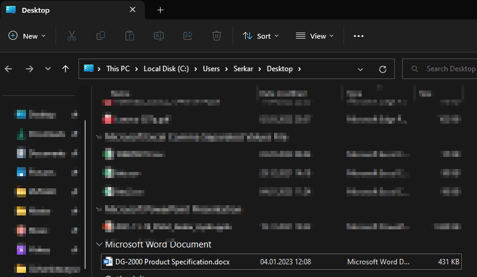Image resolution: width=477 pixels, height=277 pixels.
Task: Expand chevron after Desktop in breadcrumb
Action: pos(299,69)
